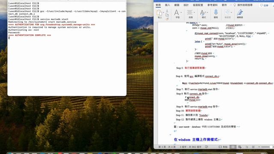274x154 pixels.
Task: Click the lightbulb icon beside the help search
Action: (x=235, y=5)
